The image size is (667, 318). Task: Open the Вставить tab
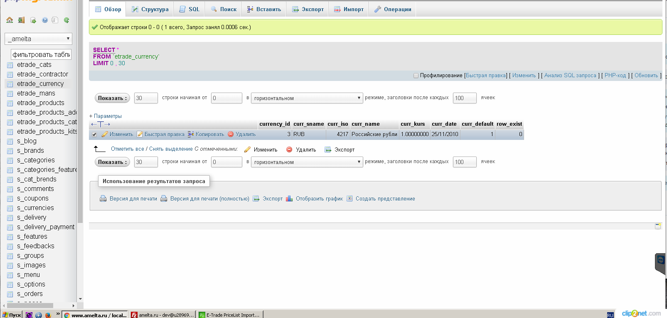click(264, 9)
